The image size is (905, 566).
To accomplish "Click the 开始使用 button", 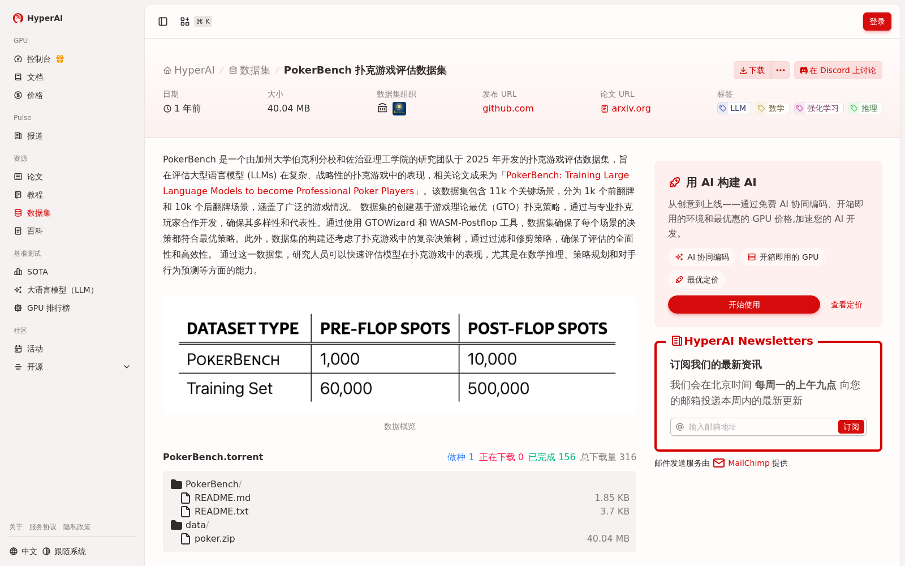I will pyautogui.click(x=744, y=305).
